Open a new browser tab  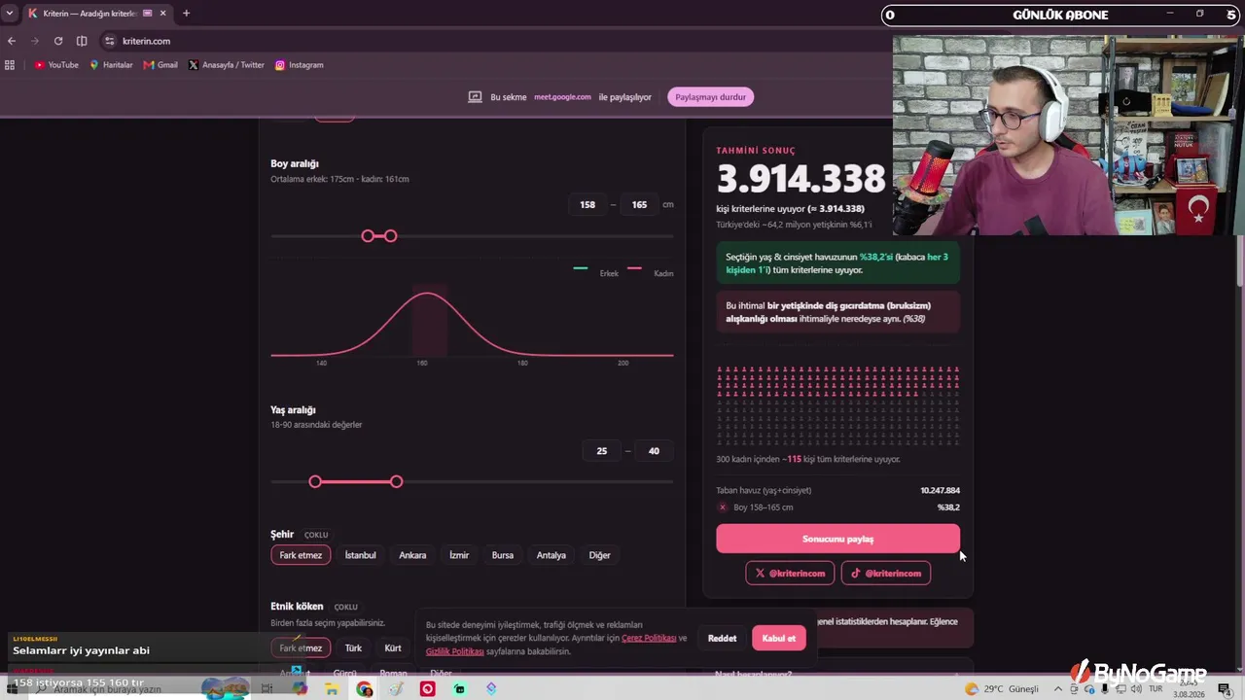[x=186, y=14]
